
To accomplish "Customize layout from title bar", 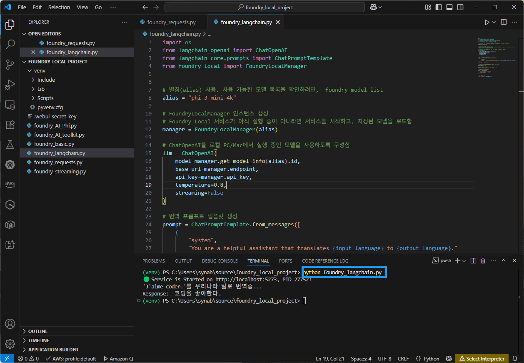I will tap(428, 7).
